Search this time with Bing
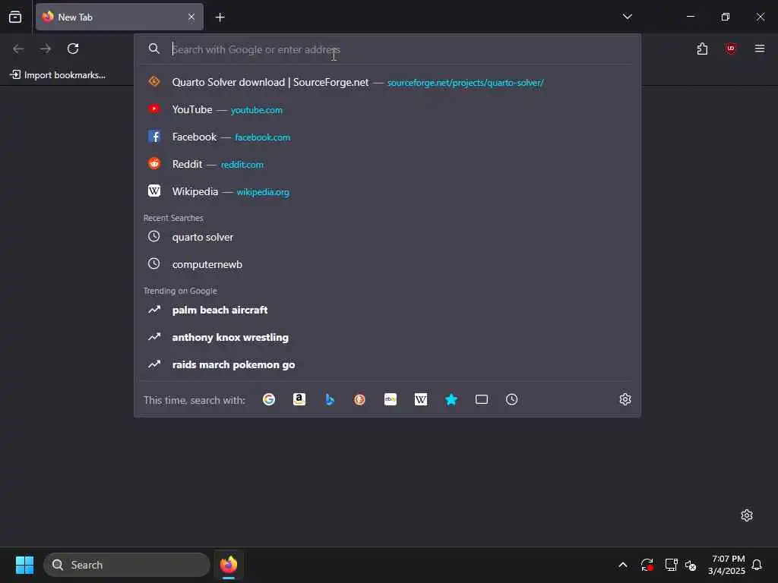The image size is (778, 583). tap(330, 399)
